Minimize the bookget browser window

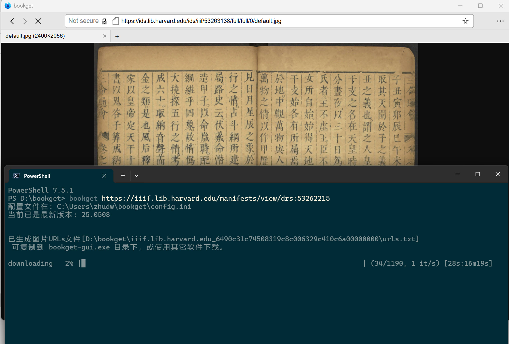[460, 6]
